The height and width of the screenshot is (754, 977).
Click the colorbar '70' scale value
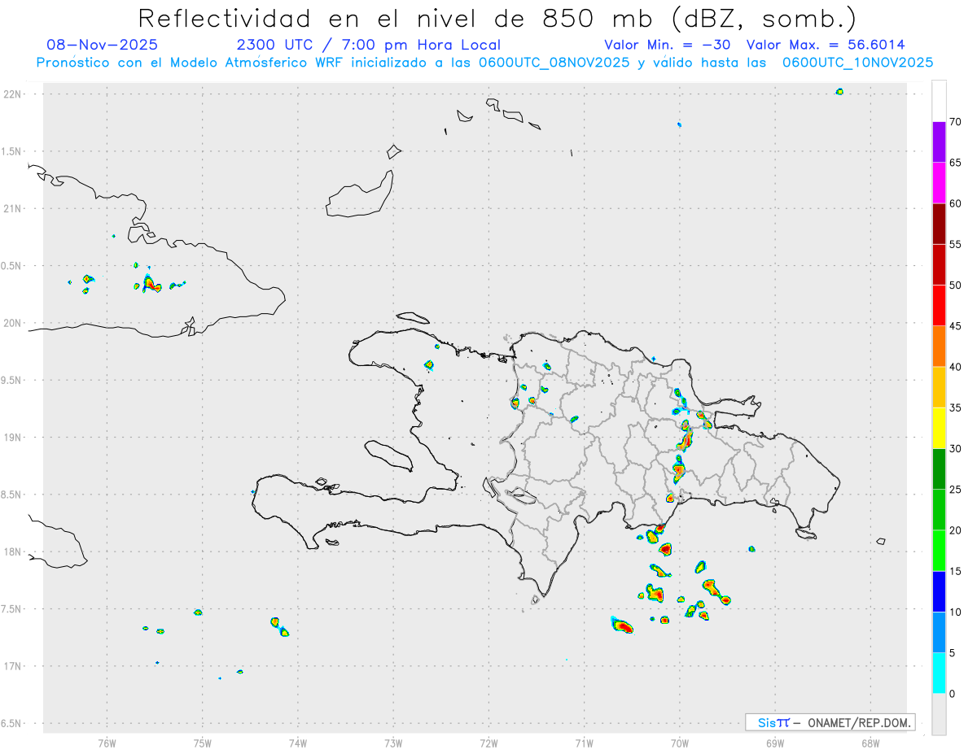[955, 122]
